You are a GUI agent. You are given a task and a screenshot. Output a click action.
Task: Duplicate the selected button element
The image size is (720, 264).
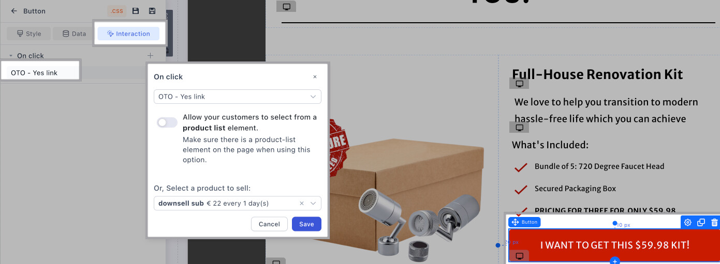(x=701, y=222)
